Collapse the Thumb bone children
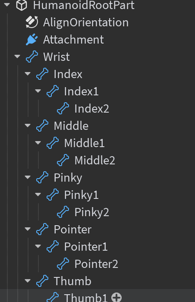The width and height of the screenshot is (195, 302). click(x=28, y=281)
